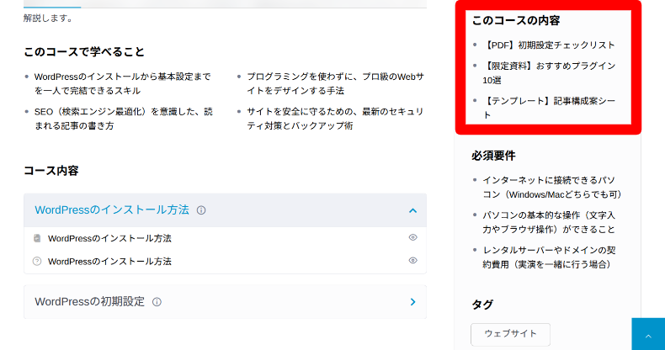The height and width of the screenshot is (350, 665).
Task: Click パソコンの基本的な操作 requirement
Action: (549, 222)
